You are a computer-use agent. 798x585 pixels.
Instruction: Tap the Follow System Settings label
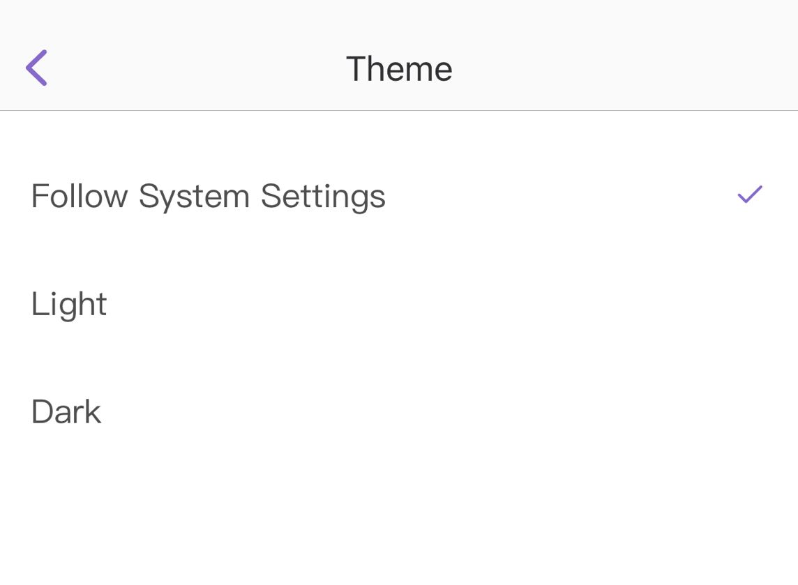coord(208,196)
